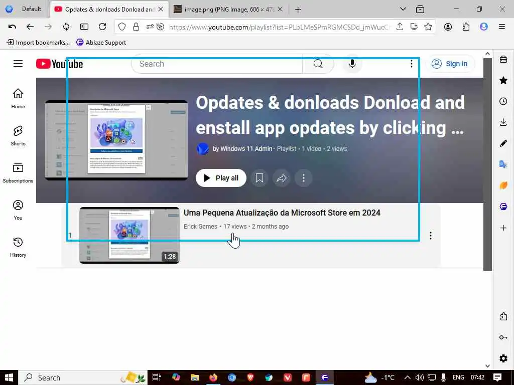Open Shorts in YouTube sidebar
The image size is (514, 385).
pyautogui.click(x=18, y=135)
